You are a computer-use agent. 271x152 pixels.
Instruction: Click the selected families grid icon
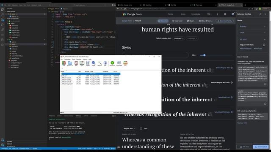[232, 14]
